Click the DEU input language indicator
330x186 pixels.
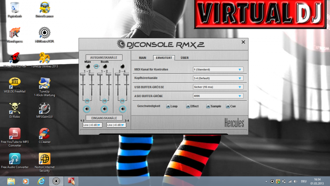[x=304, y=181]
